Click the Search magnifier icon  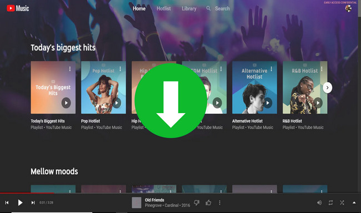208,8
